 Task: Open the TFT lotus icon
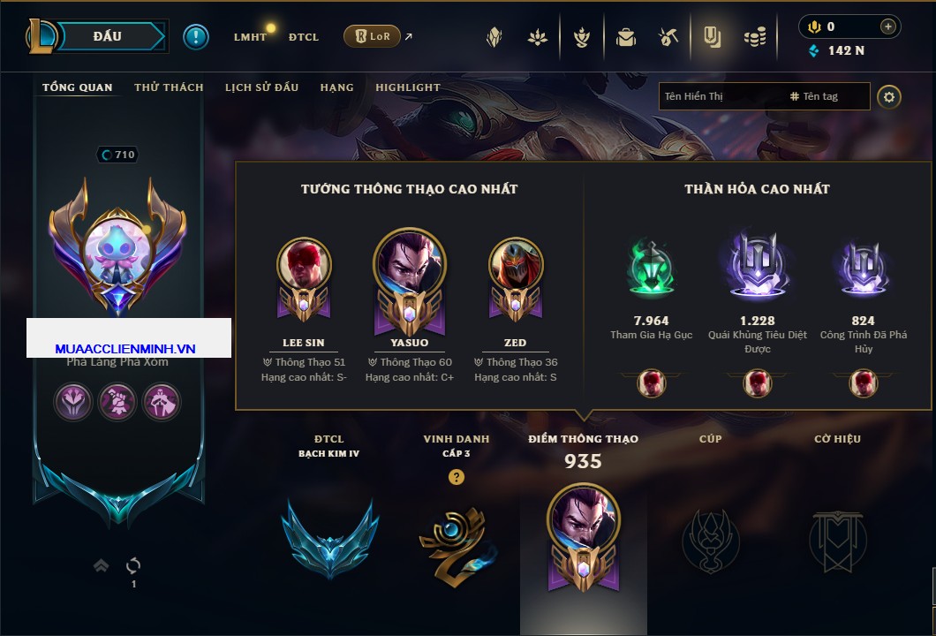537,38
